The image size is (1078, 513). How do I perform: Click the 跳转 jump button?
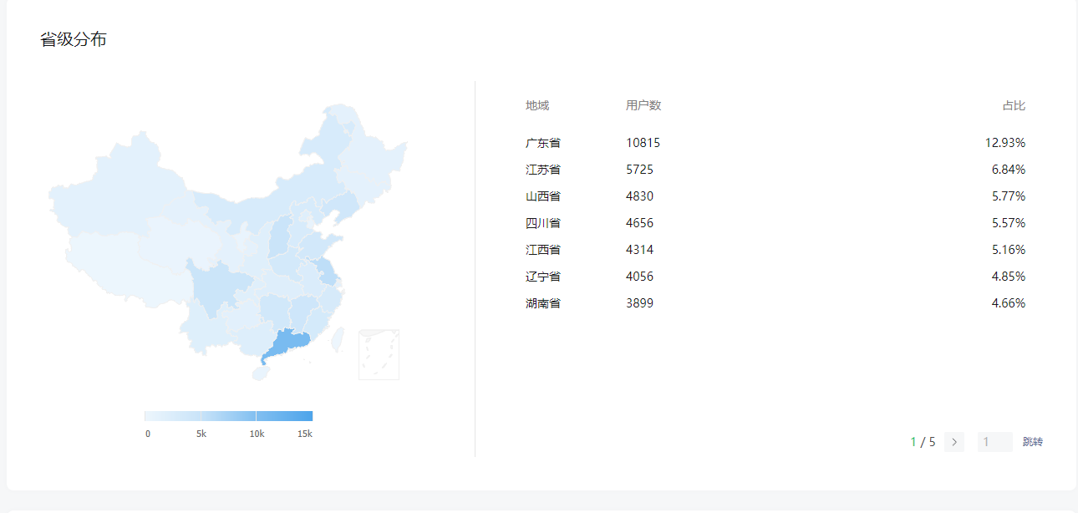point(1033,442)
